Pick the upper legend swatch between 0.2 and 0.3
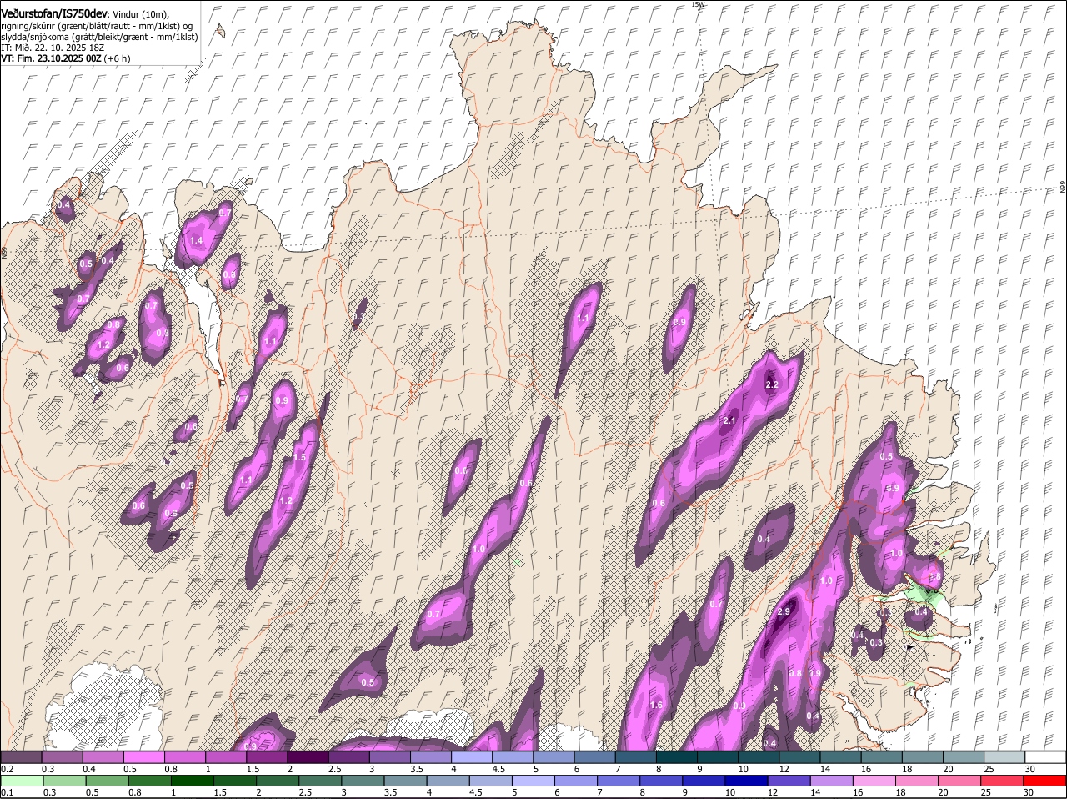The height and width of the screenshot is (799, 1067). pos(21,756)
